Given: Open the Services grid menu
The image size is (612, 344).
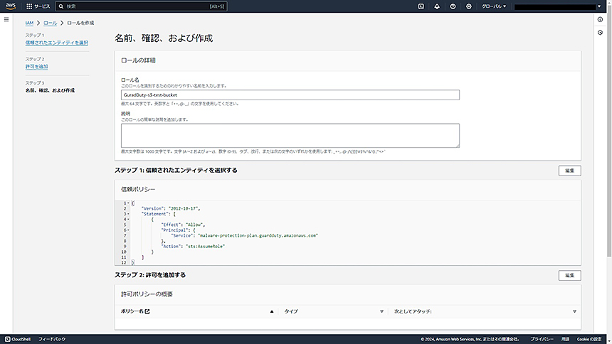Looking at the screenshot, I should 38,6.
